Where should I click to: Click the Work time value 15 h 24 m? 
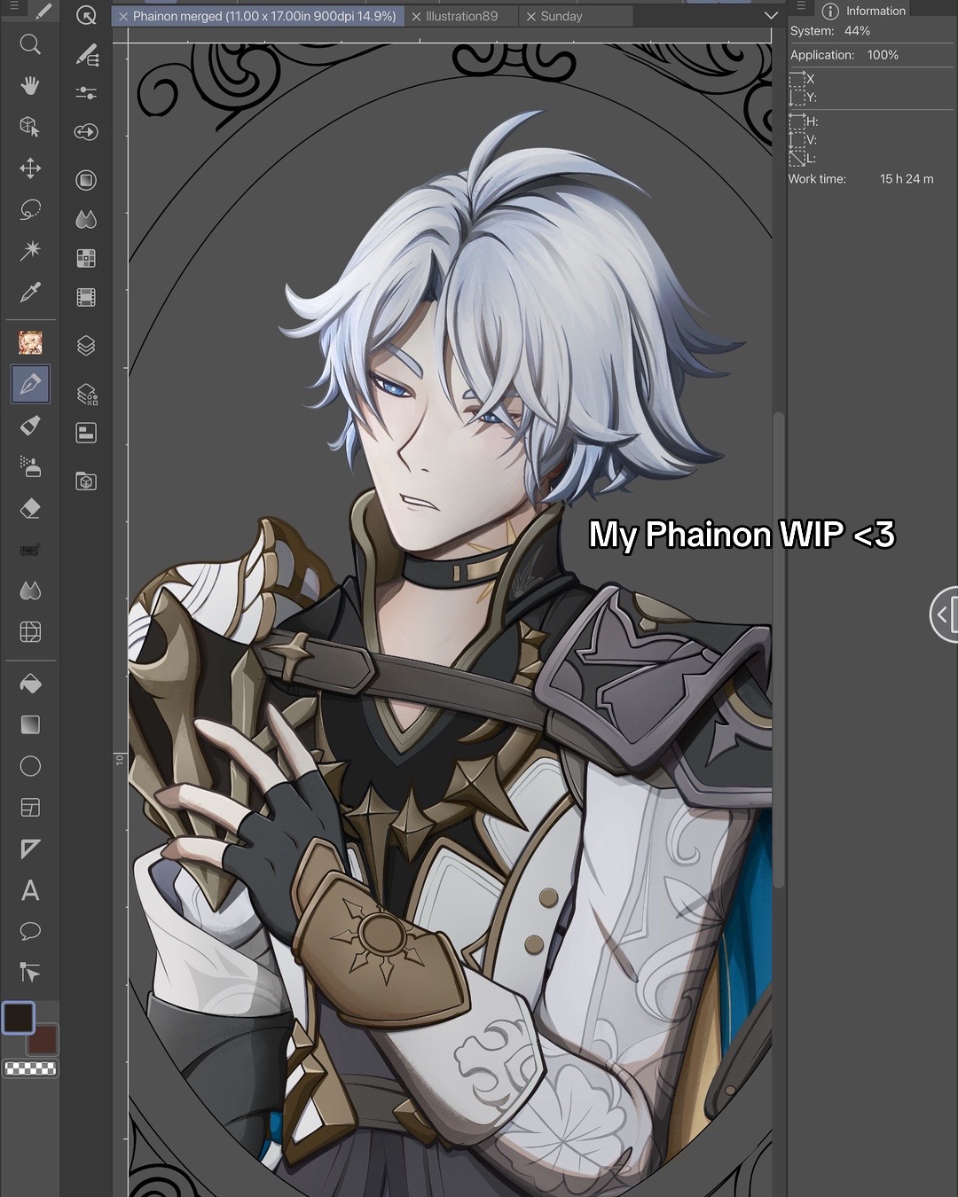coord(907,179)
